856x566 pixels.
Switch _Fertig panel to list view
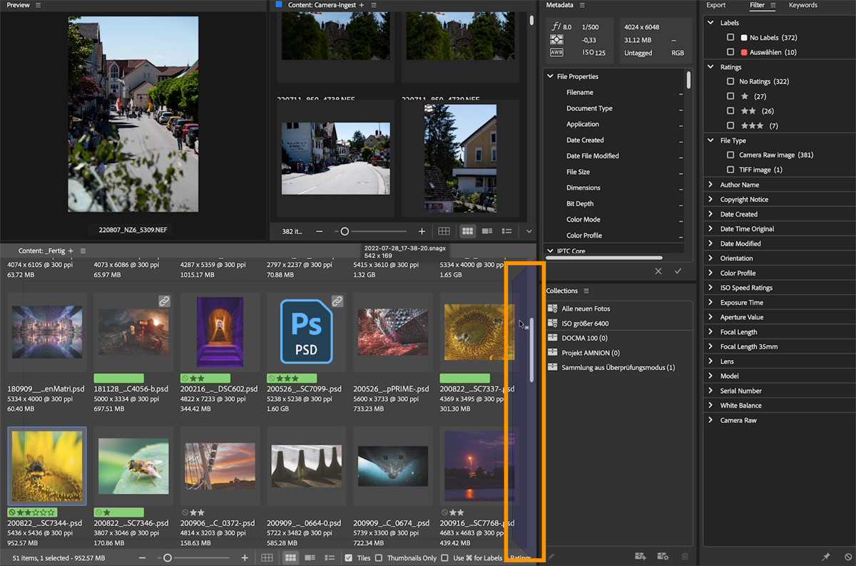click(330, 557)
